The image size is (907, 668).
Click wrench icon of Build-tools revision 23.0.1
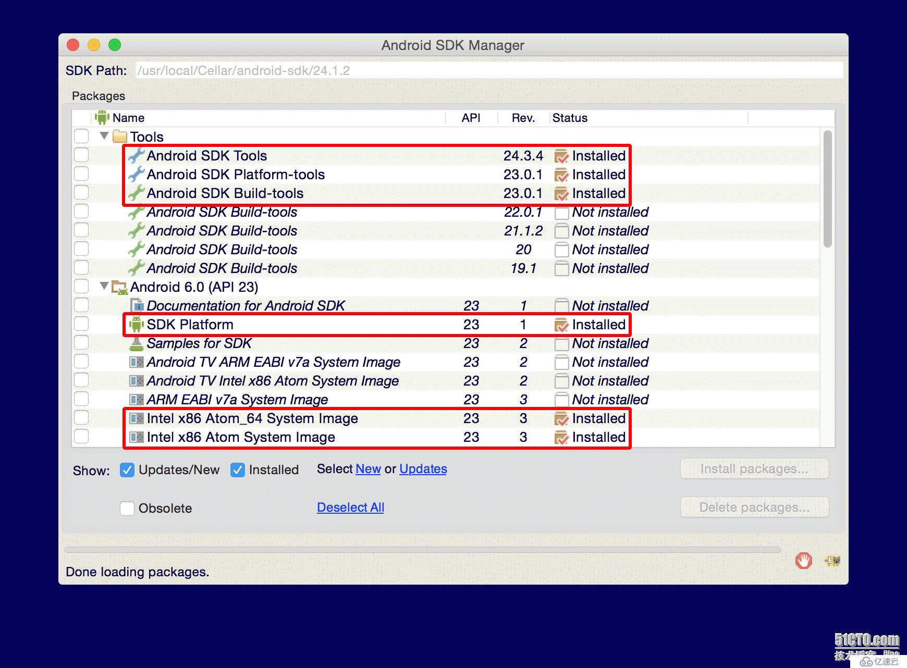[137, 193]
